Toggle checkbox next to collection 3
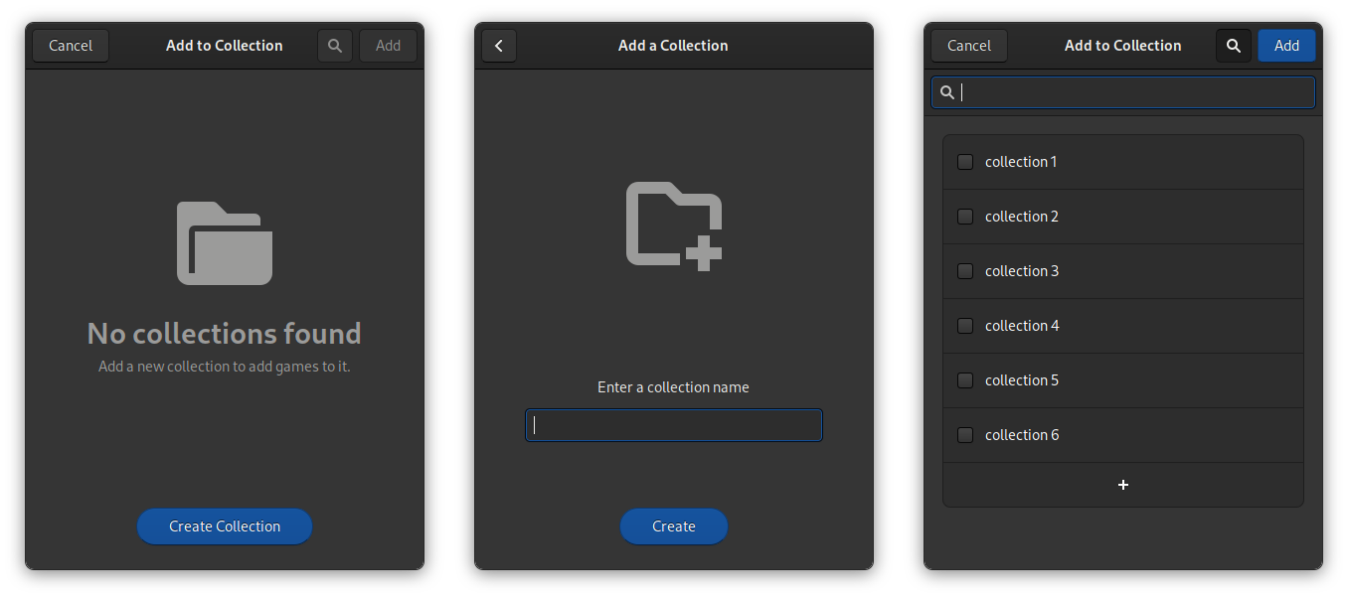The image size is (1348, 598). click(965, 271)
